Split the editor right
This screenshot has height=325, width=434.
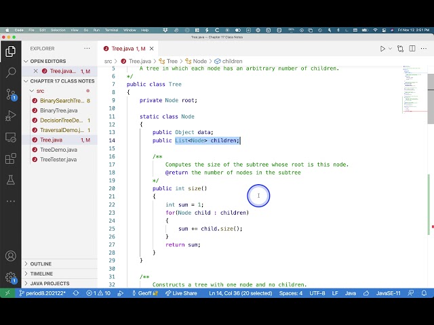coord(412,49)
